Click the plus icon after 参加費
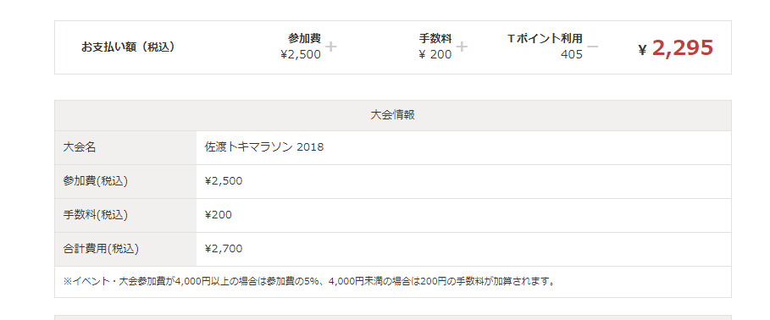Image resolution: width=770 pixels, height=320 pixels. (x=331, y=47)
